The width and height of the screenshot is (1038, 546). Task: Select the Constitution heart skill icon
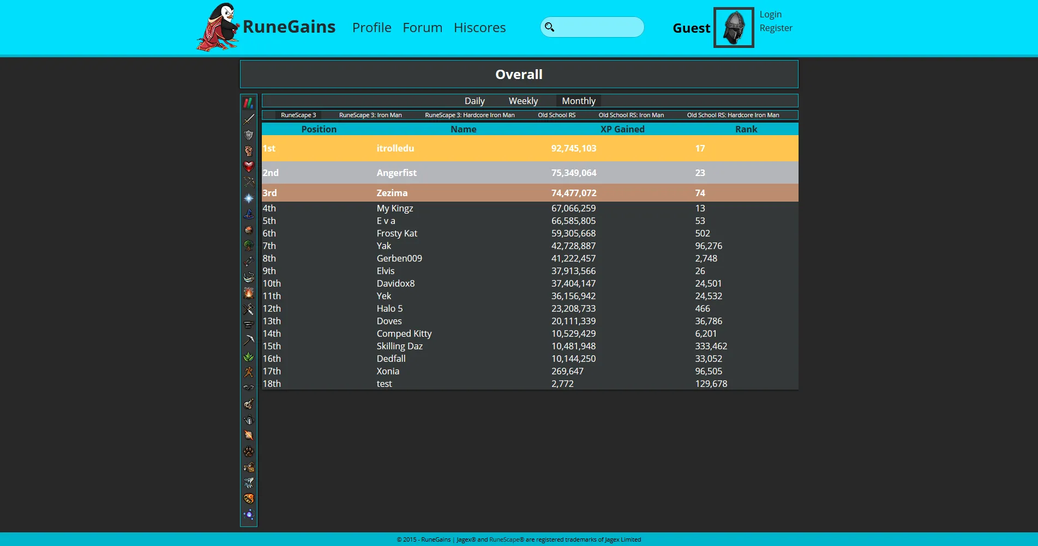click(249, 167)
